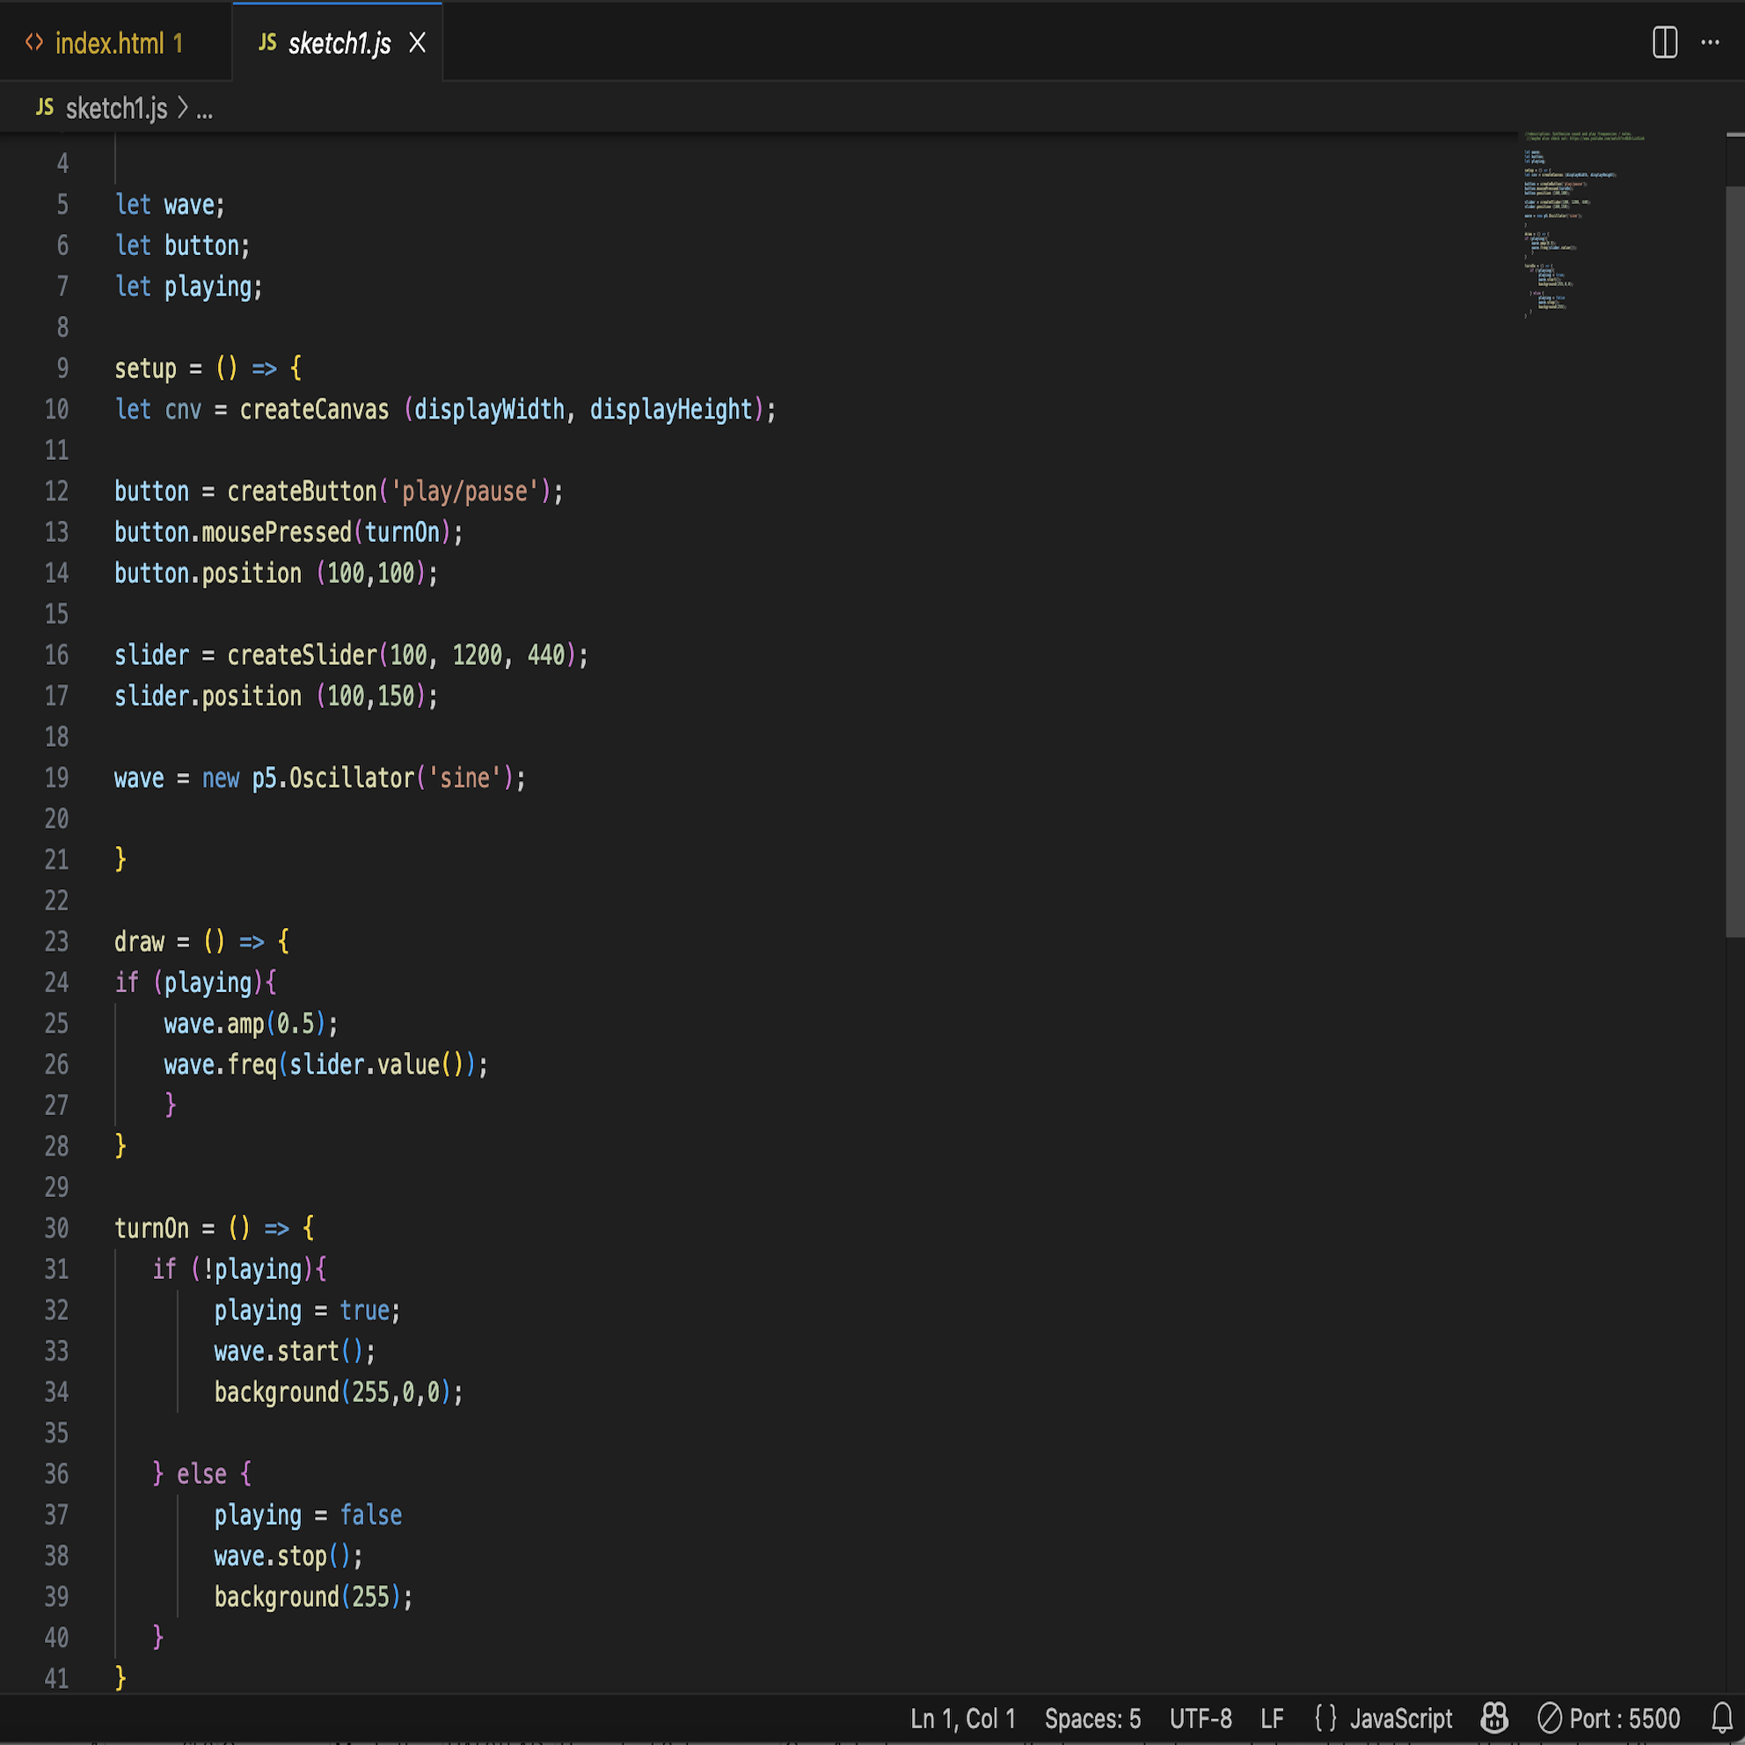Click 'mousePressed' on line 13
Viewport: 1745px width, 1745px height.
(x=276, y=533)
